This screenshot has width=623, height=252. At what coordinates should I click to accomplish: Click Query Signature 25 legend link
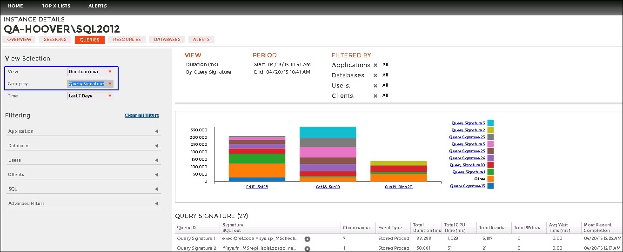[467, 151]
